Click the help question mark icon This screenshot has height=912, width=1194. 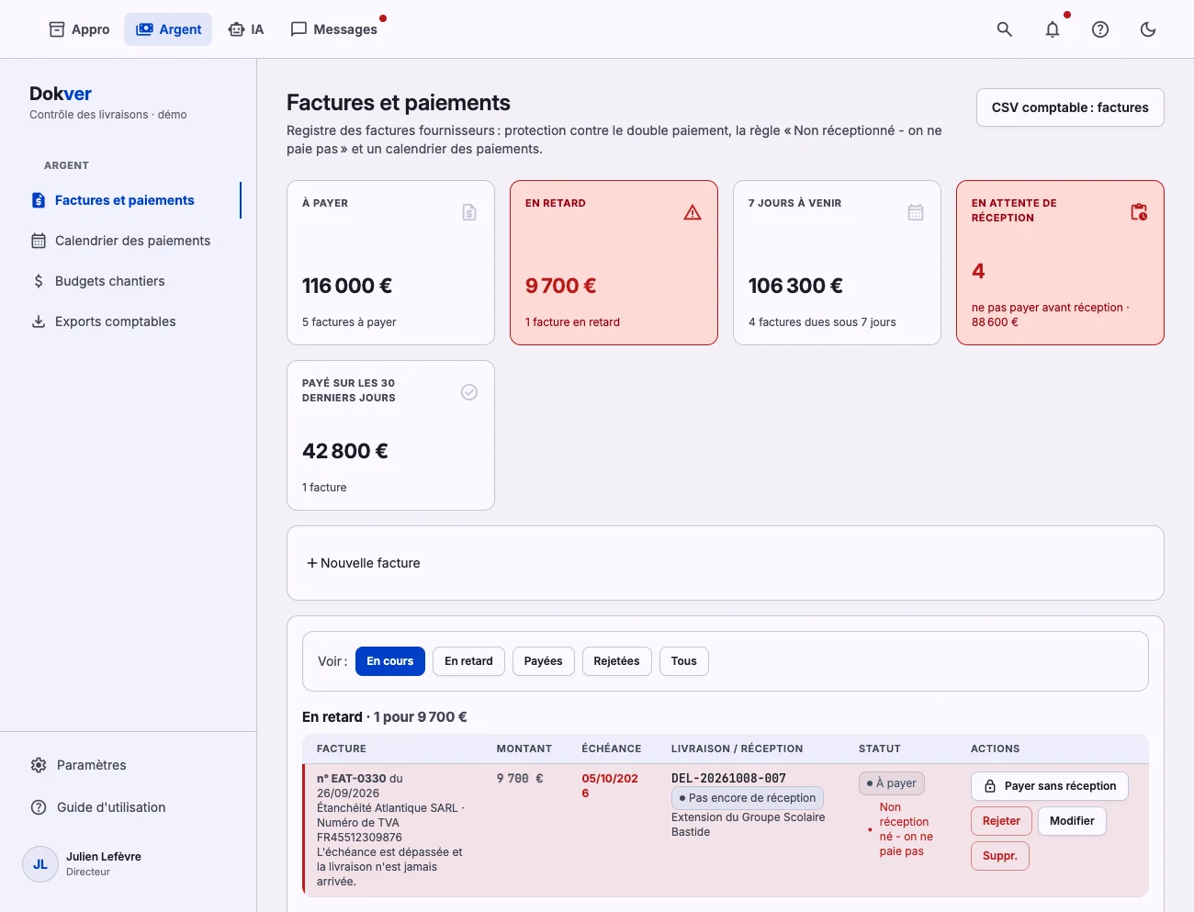click(x=1100, y=29)
